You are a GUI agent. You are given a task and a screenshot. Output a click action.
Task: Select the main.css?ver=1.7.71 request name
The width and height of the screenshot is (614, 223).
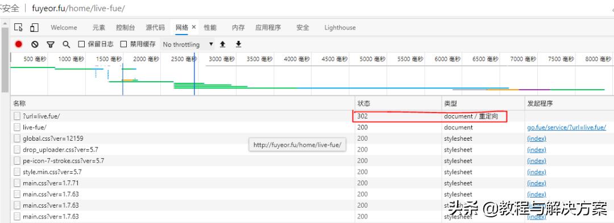coord(51,183)
